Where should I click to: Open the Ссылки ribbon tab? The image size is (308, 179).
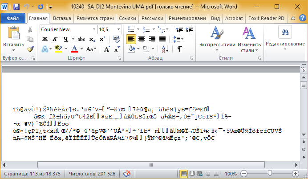click(128, 18)
